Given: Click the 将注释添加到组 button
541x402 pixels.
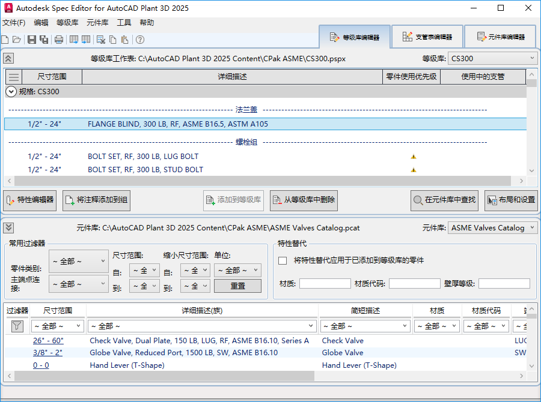Looking at the screenshot, I should coord(96,200).
